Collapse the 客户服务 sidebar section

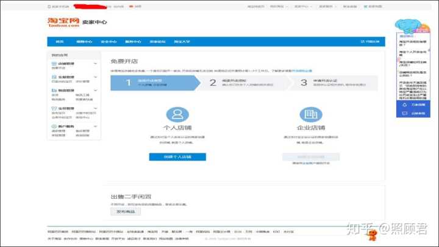pyautogui.click(x=95, y=126)
